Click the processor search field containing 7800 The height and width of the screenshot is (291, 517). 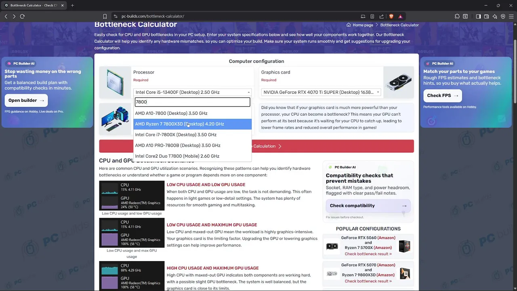click(192, 102)
